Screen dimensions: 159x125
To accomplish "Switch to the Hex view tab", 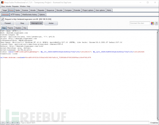I will tap(25, 28).
